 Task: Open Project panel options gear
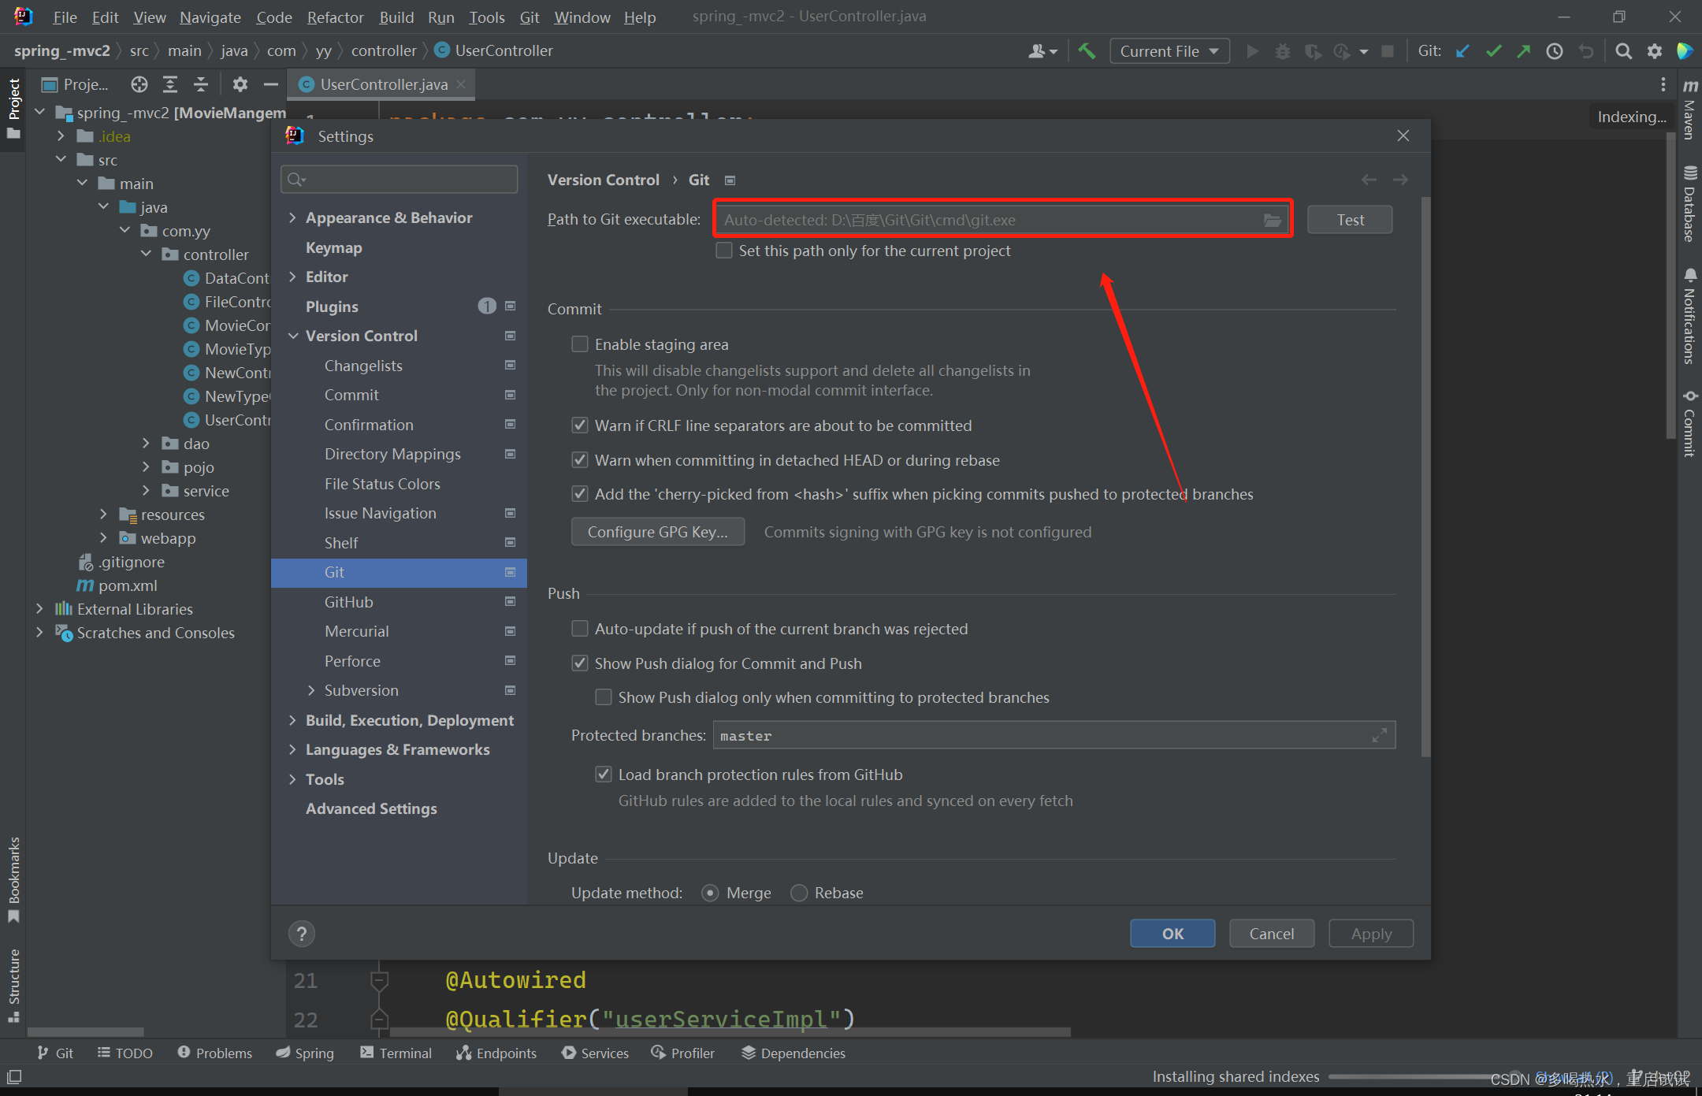[240, 84]
